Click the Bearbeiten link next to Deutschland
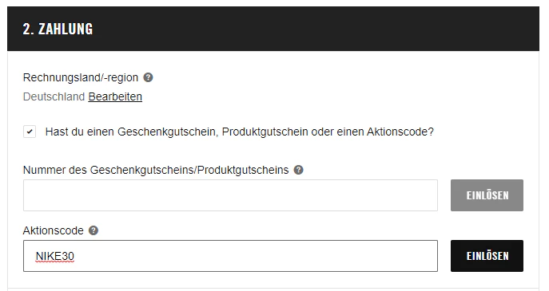 [115, 96]
